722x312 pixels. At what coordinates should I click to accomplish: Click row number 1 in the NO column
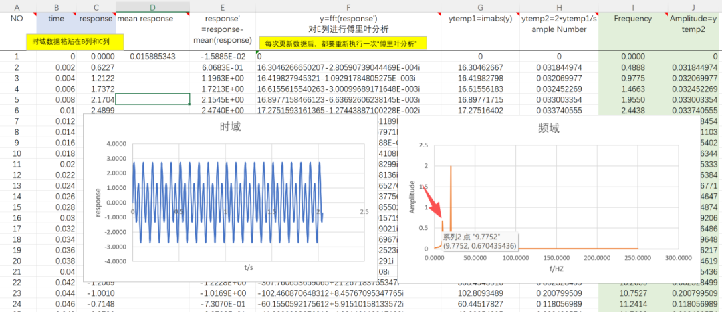click(17, 57)
